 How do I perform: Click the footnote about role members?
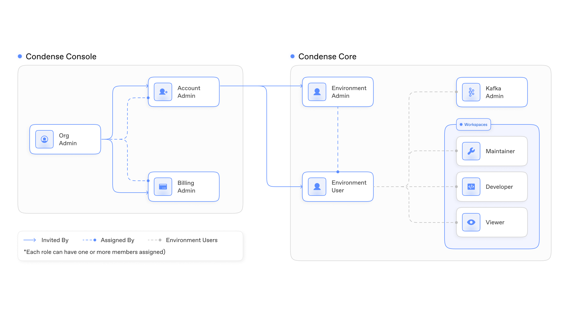(95, 252)
